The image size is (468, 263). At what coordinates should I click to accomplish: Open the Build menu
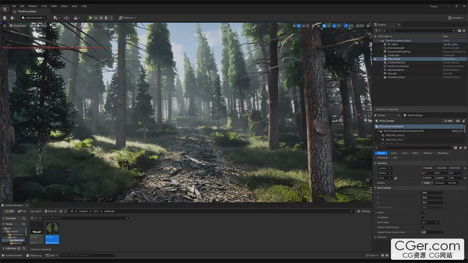(54, 6)
